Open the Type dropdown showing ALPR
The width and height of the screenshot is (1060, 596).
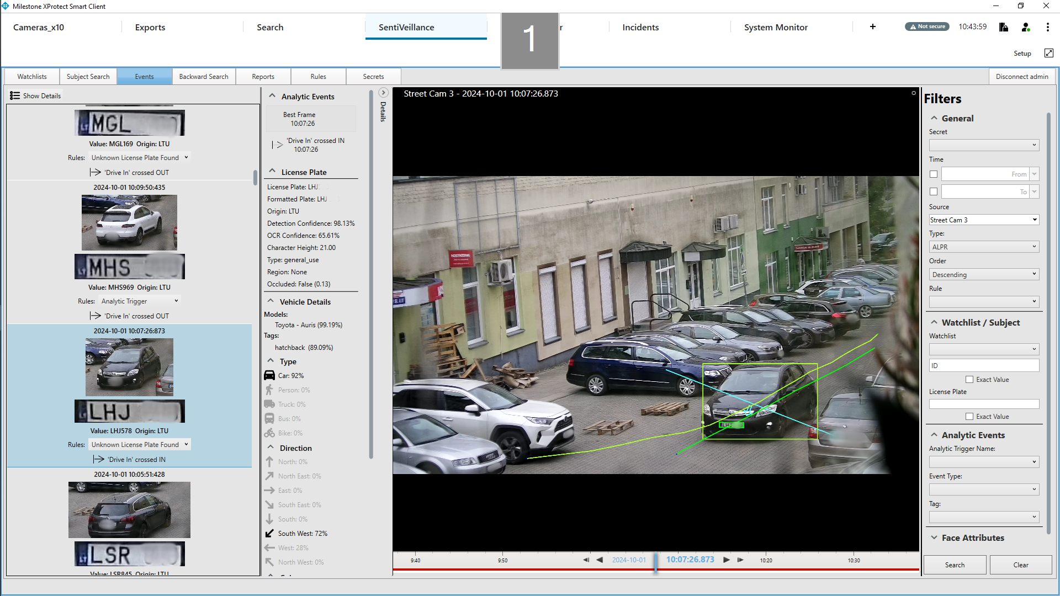click(x=984, y=247)
